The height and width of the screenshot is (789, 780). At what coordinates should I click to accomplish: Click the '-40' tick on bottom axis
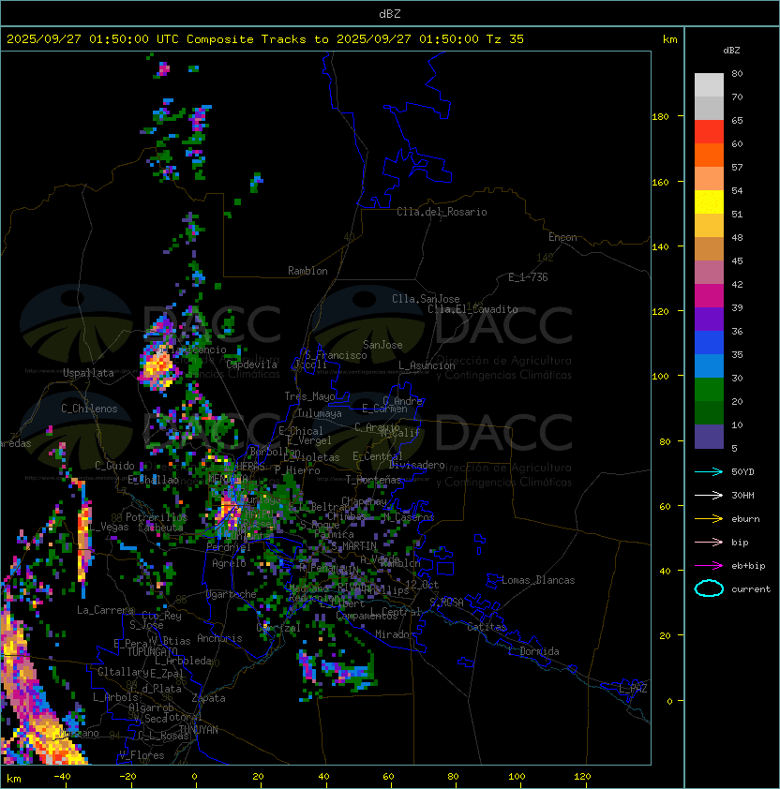(62, 777)
